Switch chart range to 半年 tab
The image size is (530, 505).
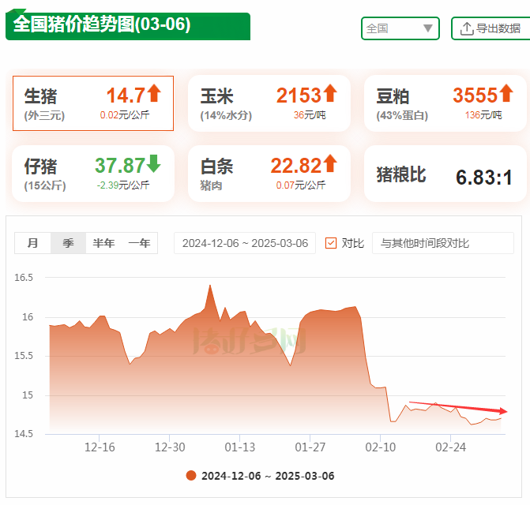pos(103,243)
